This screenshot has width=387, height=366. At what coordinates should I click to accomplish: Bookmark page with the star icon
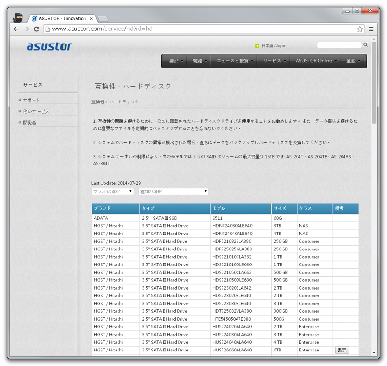point(360,29)
